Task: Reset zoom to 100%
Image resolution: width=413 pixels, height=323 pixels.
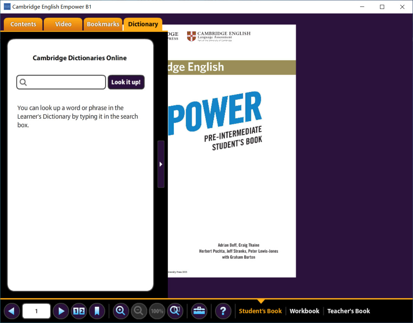Action: tap(157, 311)
